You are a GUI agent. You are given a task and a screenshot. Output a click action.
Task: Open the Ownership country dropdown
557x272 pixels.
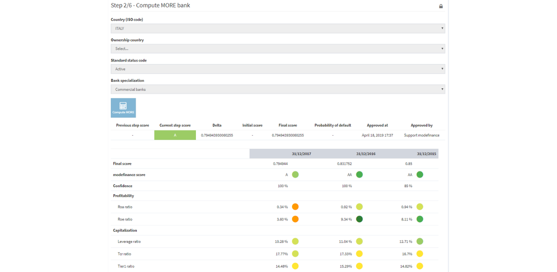278,49
